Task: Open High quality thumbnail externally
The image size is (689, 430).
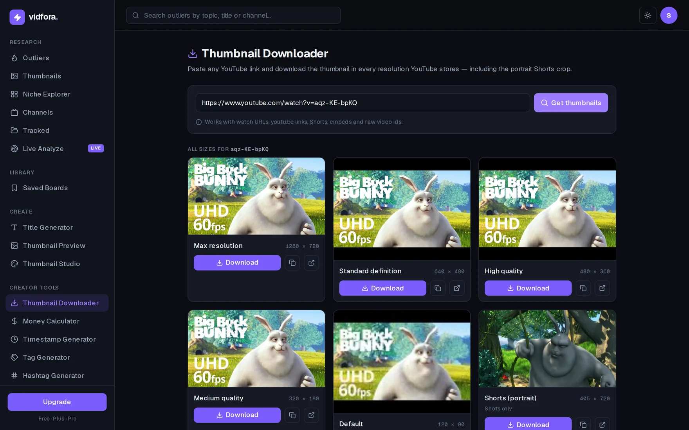Action: 602,288
